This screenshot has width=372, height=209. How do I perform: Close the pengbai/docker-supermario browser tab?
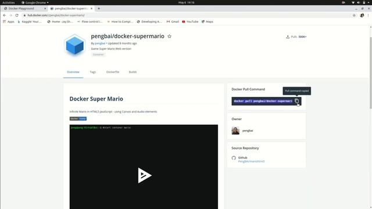(x=91, y=9)
